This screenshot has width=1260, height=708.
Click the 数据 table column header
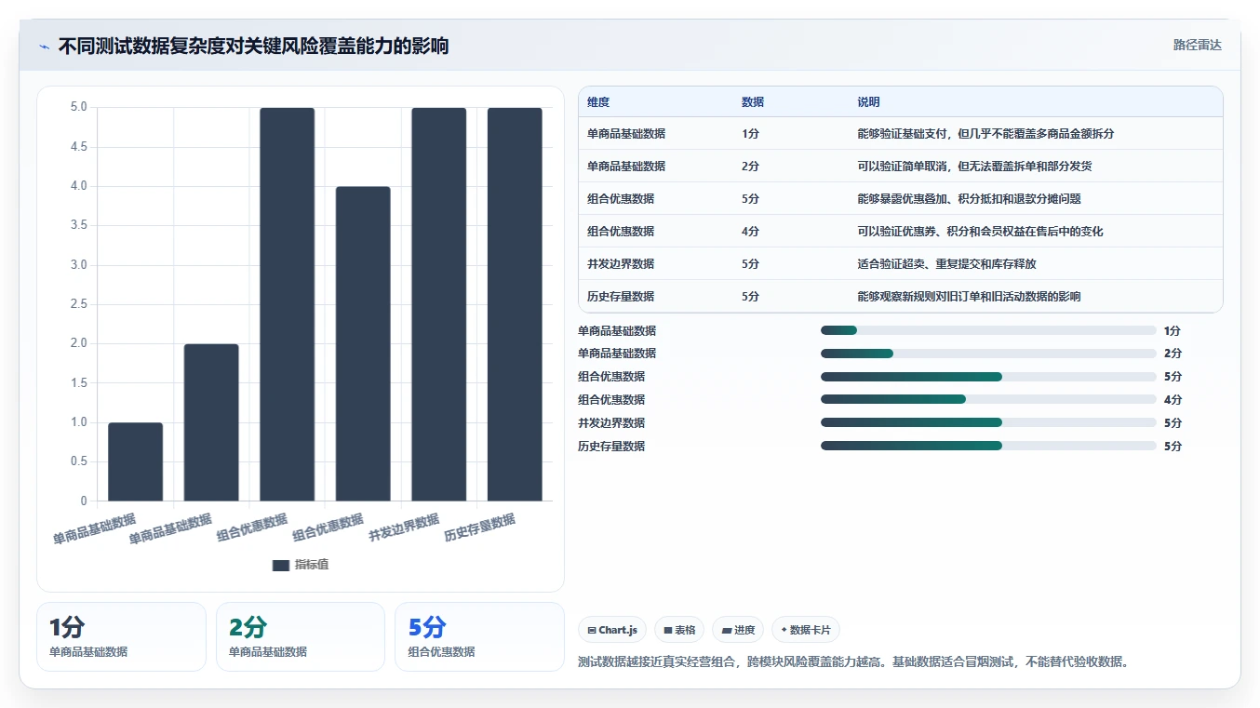pos(753,102)
